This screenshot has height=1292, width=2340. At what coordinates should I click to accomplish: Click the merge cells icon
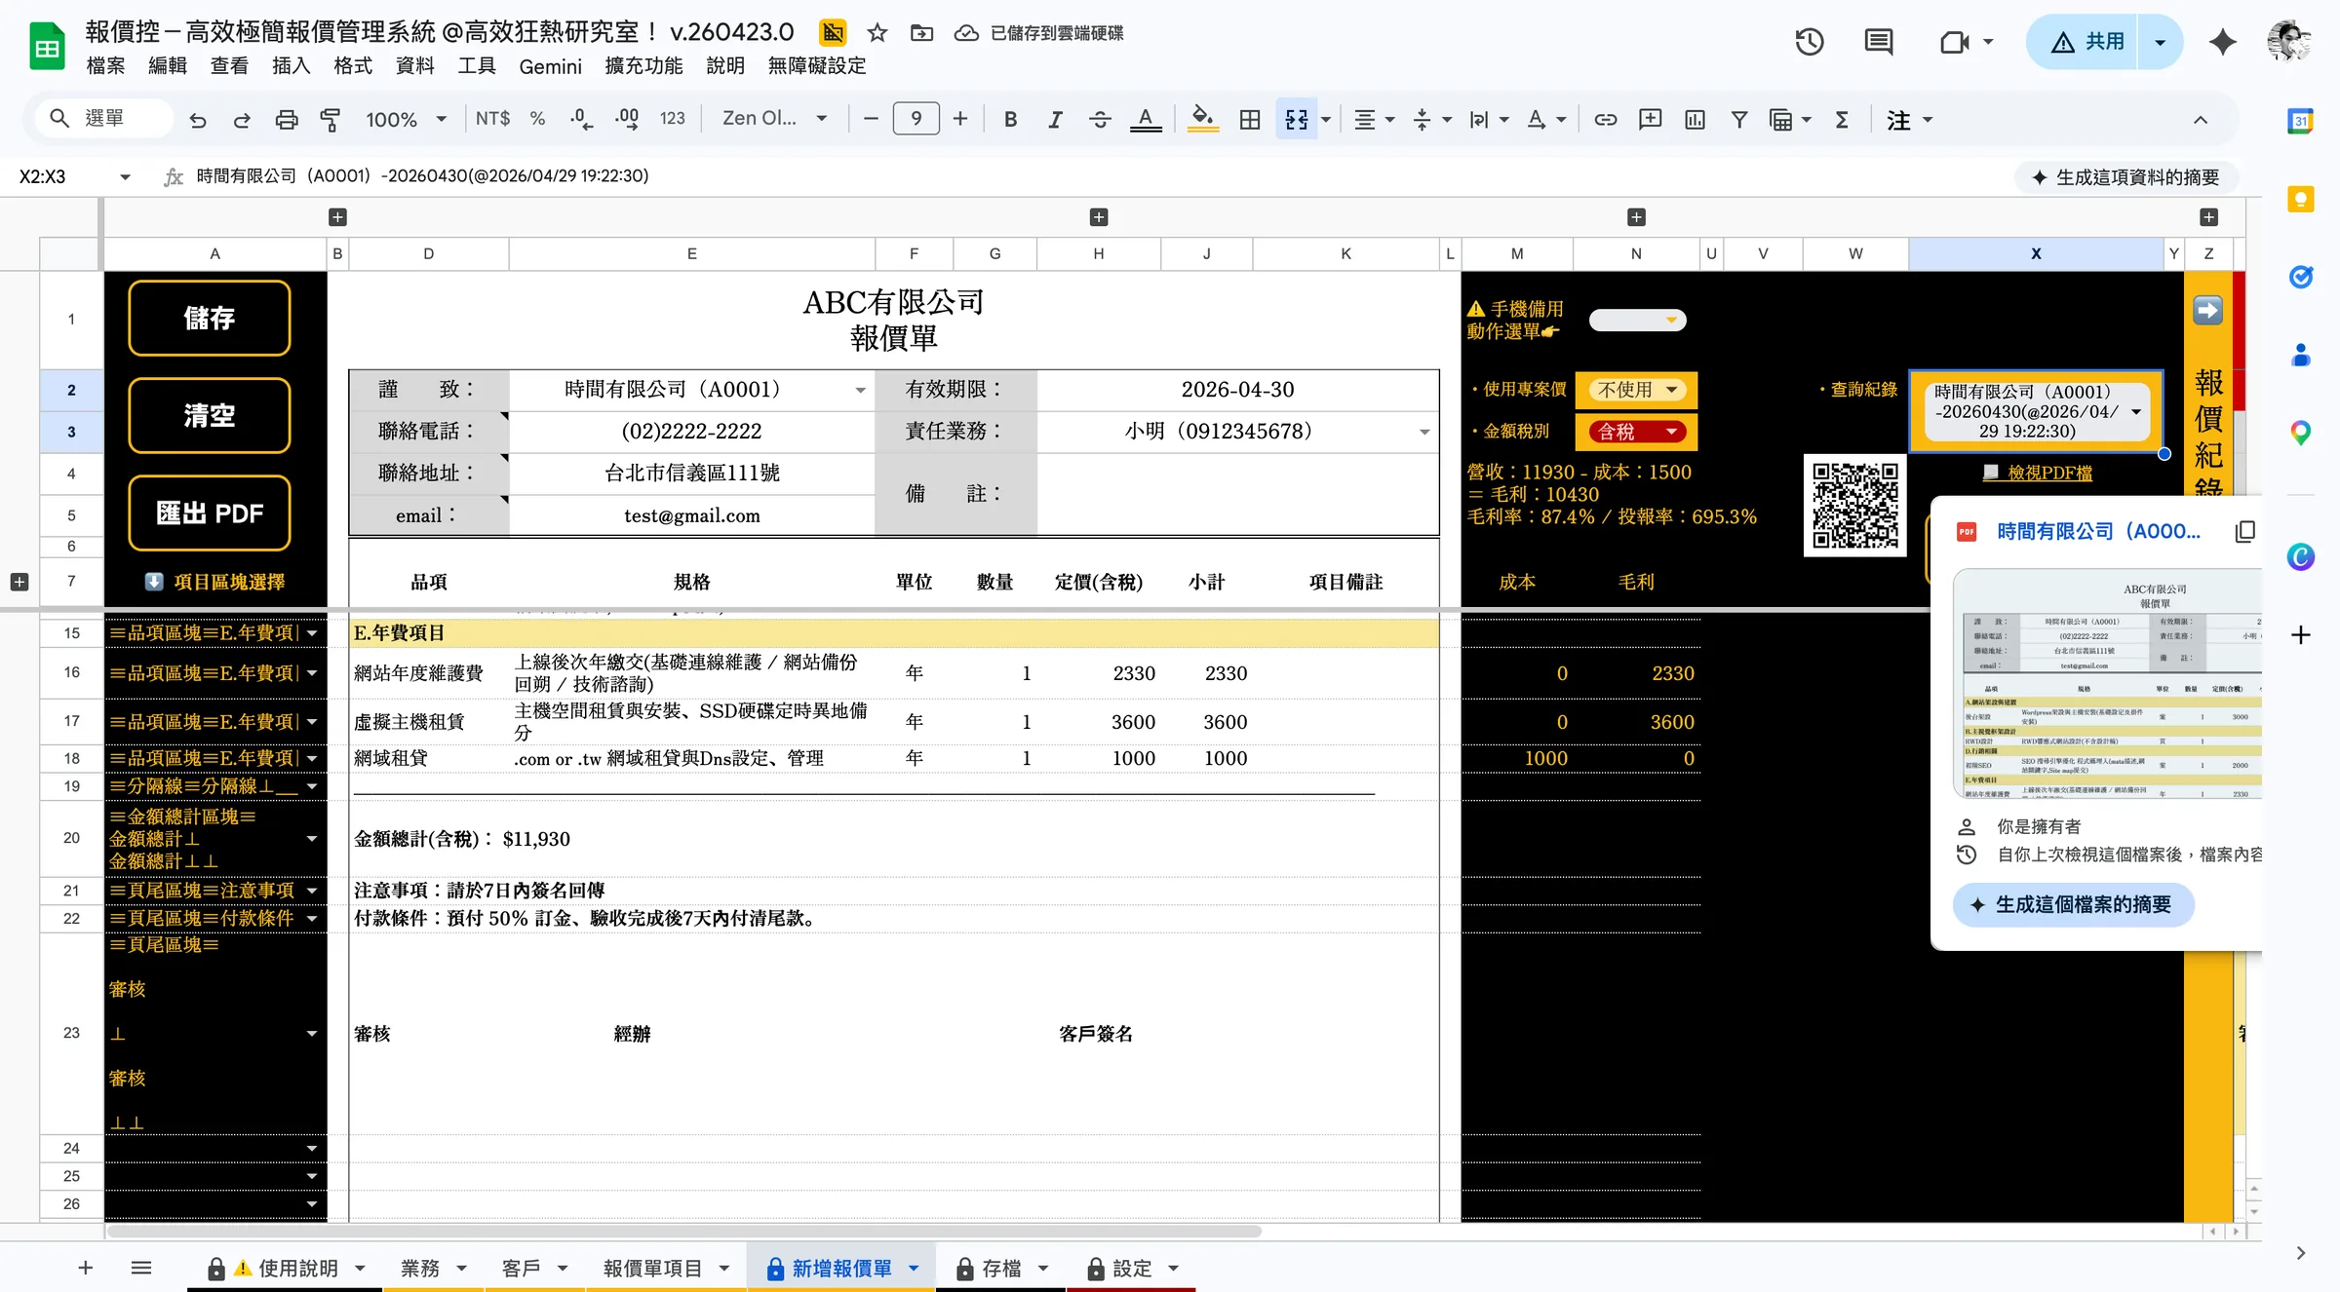click(1297, 119)
